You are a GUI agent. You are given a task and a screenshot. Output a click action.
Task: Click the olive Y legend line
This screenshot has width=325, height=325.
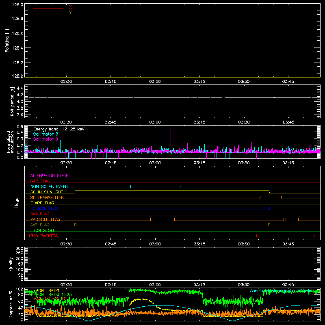[x=48, y=14]
